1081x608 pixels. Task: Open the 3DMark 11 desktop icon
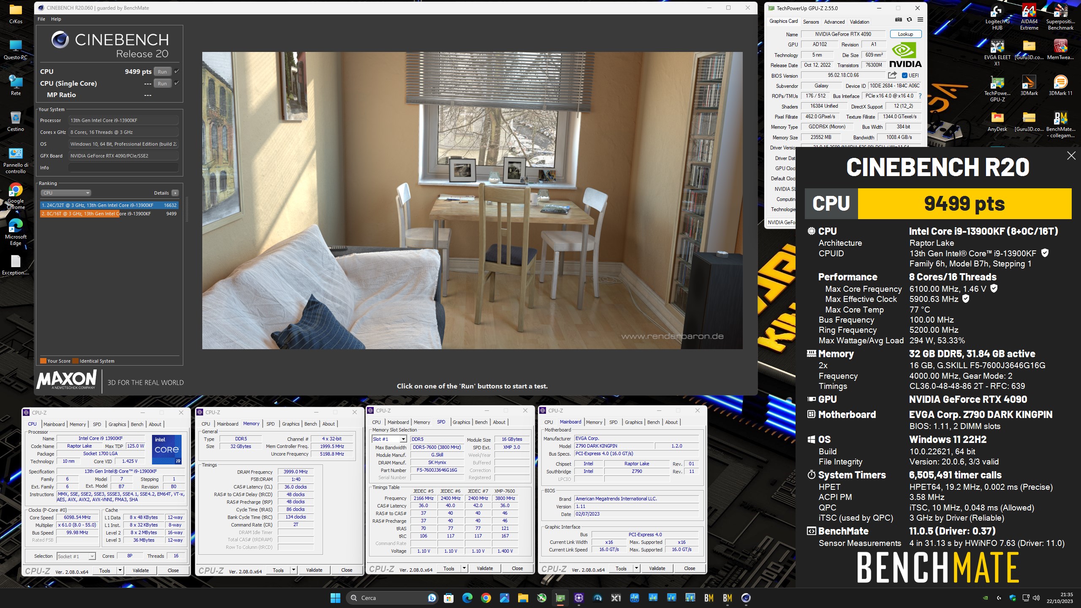coord(1061,86)
